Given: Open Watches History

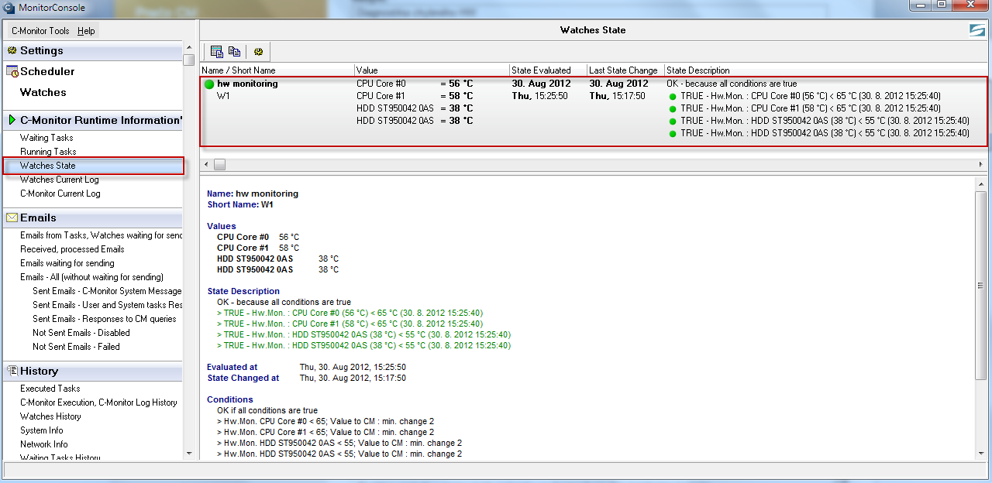Looking at the screenshot, I should (50, 416).
